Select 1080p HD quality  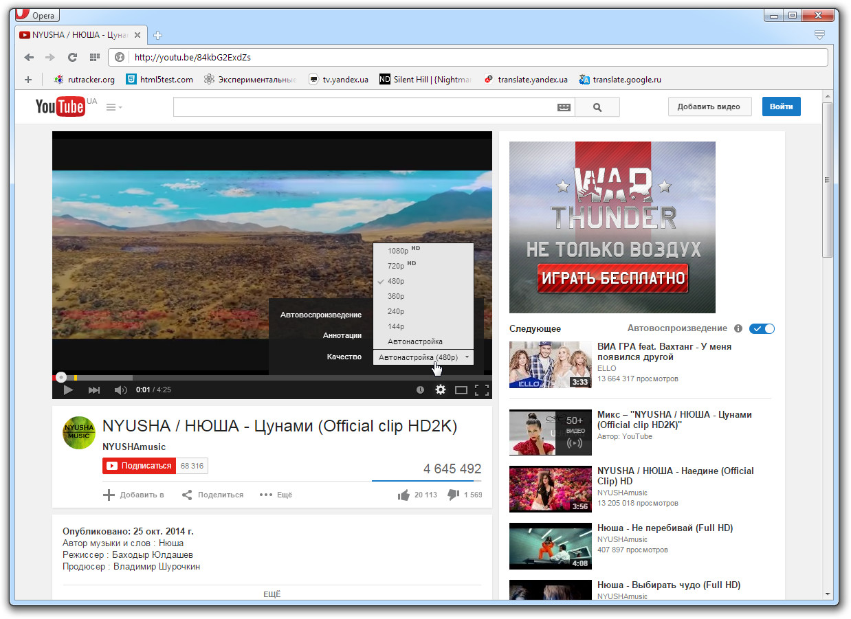(423, 251)
